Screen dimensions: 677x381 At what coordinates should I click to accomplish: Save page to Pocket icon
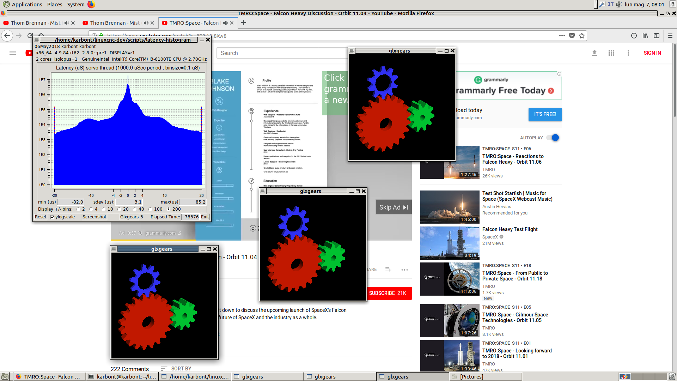pyautogui.click(x=572, y=36)
